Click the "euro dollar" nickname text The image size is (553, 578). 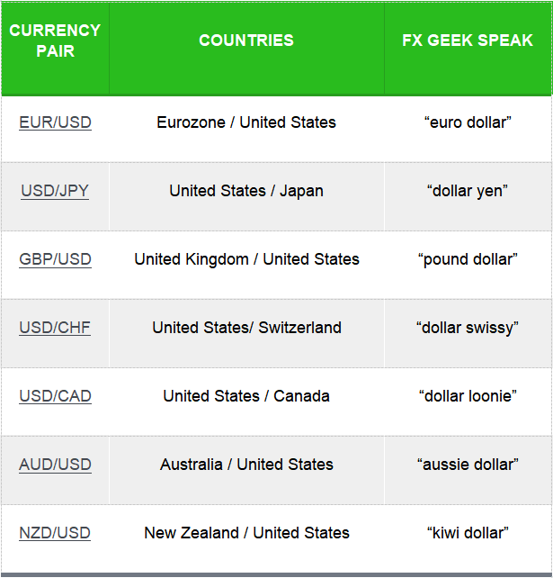pyautogui.click(x=468, y=122)
